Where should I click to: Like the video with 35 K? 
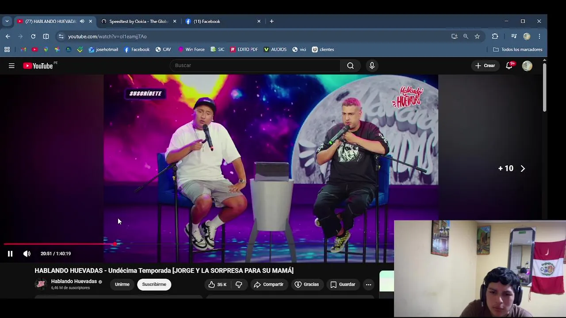pos(217,284)
